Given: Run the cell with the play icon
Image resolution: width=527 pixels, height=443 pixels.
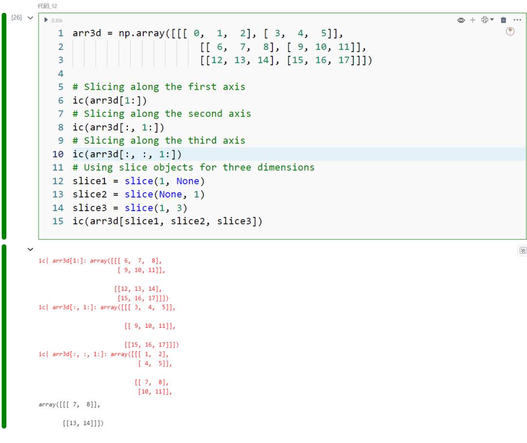Looking at the screenshot, I should 46,20.
